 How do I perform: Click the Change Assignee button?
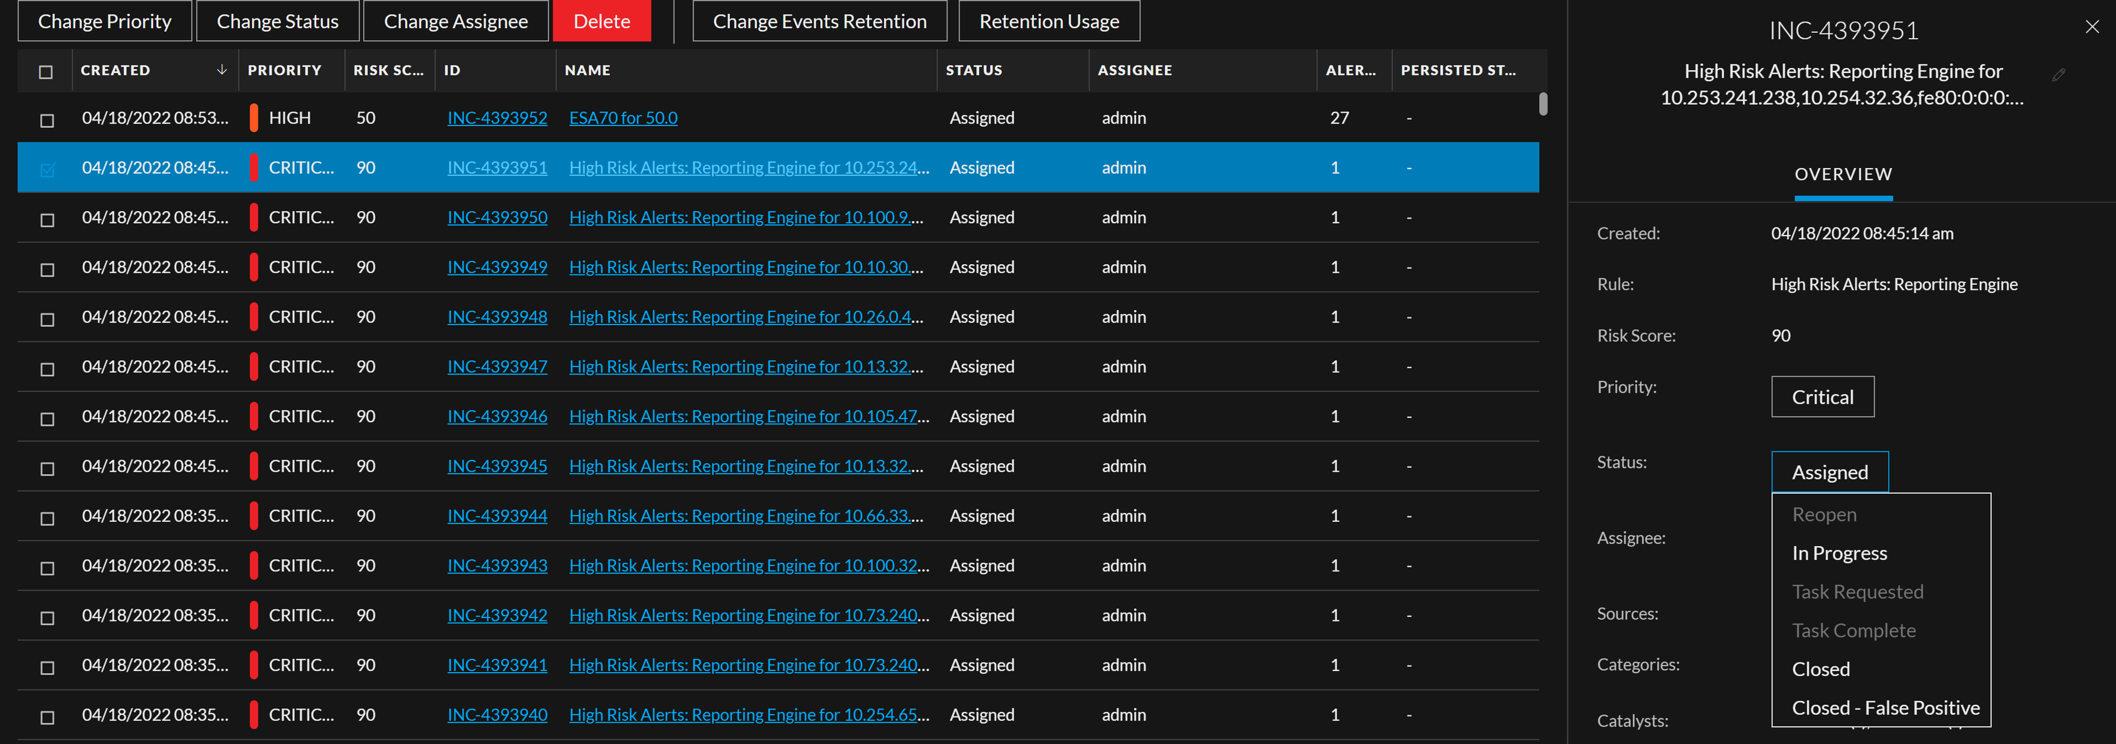pos(456,21)
